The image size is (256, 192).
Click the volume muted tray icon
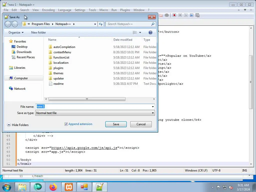[x=231, y=187]
